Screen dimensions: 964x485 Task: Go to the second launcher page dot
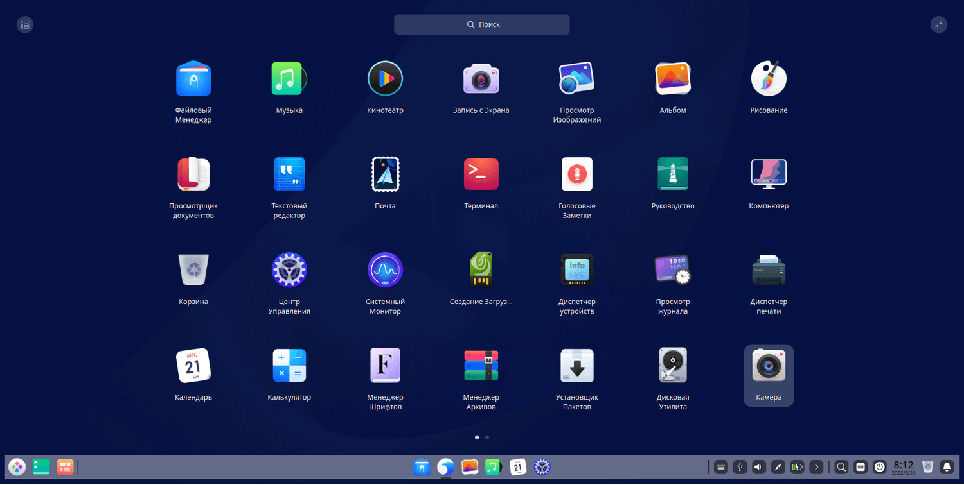click(487, 438)
